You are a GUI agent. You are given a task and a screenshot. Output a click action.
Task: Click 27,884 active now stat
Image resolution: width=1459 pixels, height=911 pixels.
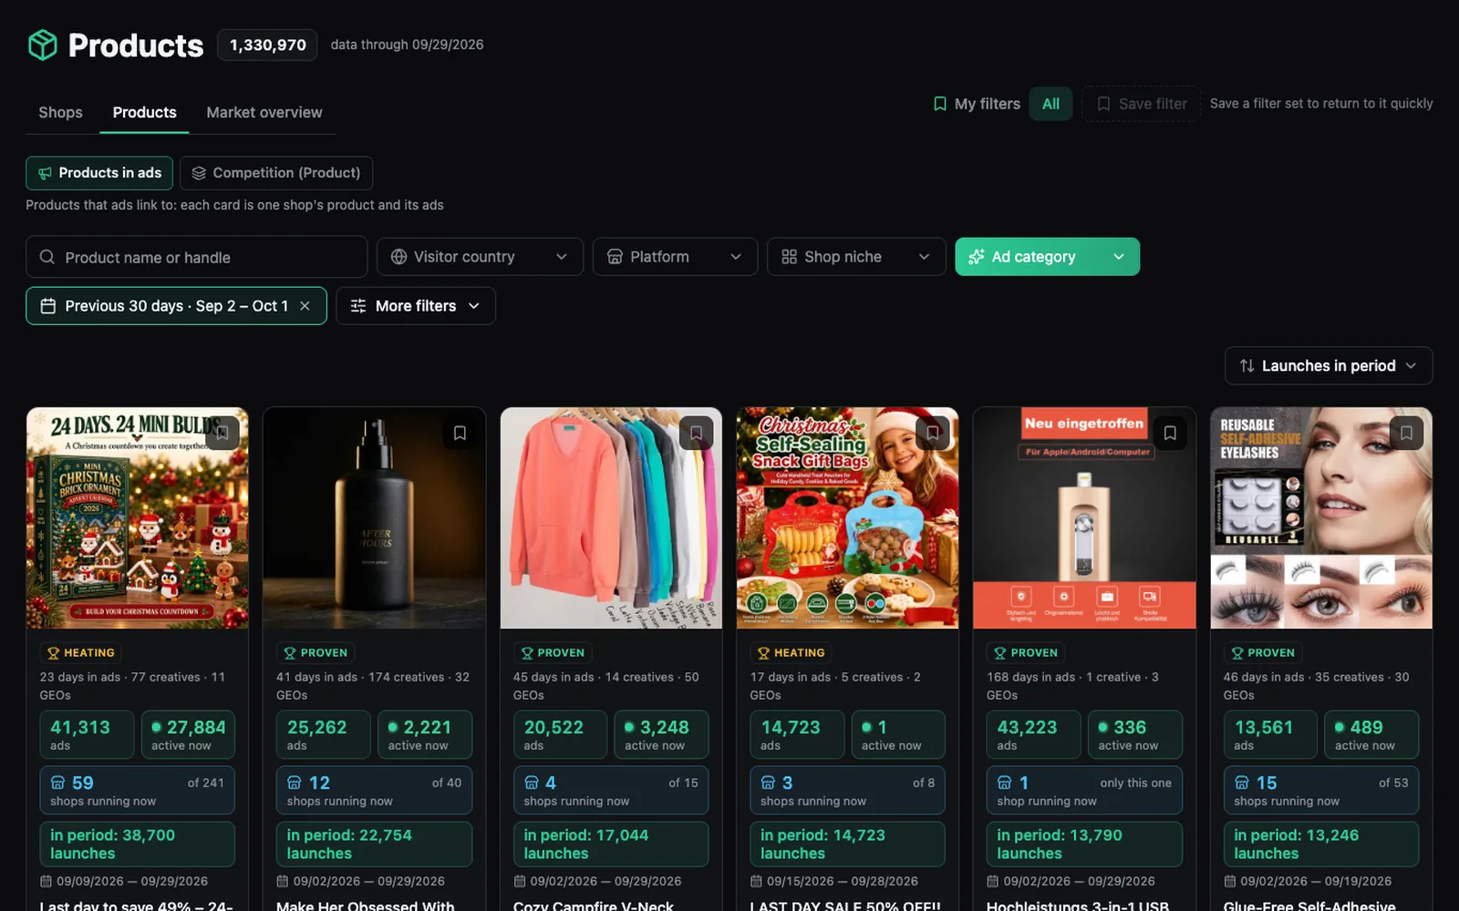(x=188, y=734)
